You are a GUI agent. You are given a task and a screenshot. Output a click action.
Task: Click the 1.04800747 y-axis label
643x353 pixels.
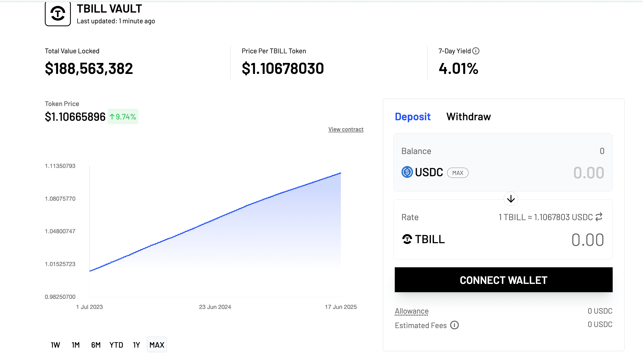60,231
